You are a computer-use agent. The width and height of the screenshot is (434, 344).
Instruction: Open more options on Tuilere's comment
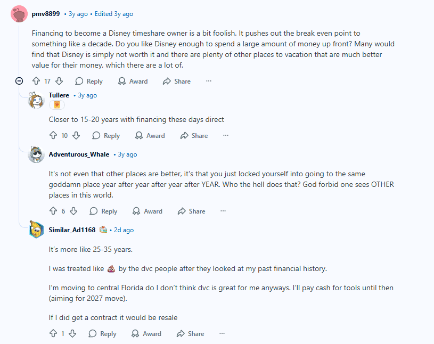pos(226,136)
